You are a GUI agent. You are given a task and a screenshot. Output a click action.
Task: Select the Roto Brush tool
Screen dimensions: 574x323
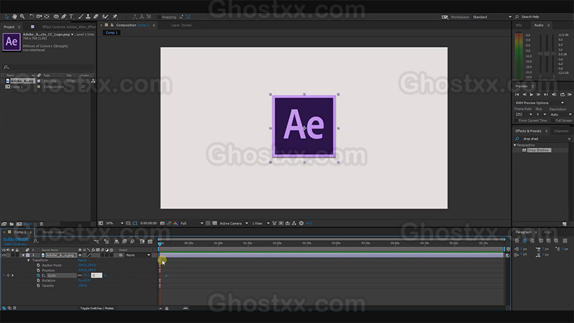pyautogui.click(x=106, y=16)
